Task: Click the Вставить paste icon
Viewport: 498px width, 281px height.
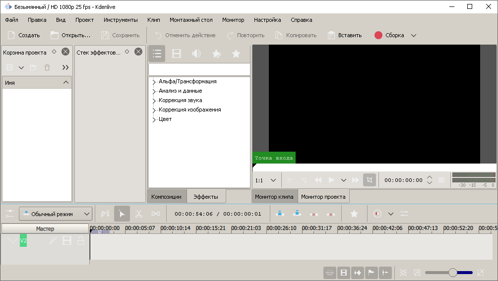Action: point(331,35)
